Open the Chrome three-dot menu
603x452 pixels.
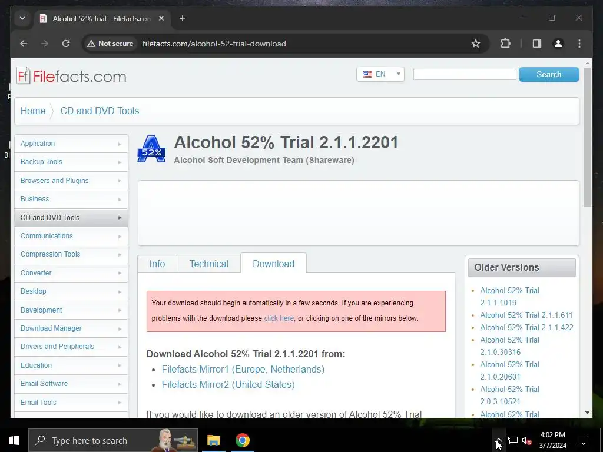(x=579, y=44)
